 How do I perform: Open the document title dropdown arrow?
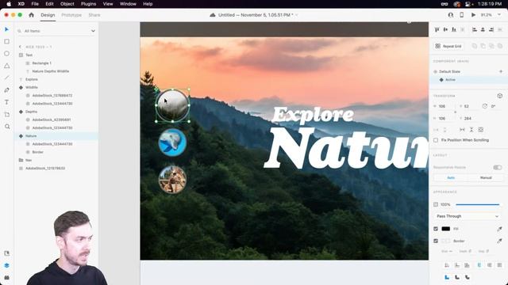tap(297, 15)
